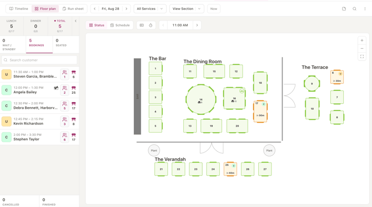Select booked table 17

point(260,112)
